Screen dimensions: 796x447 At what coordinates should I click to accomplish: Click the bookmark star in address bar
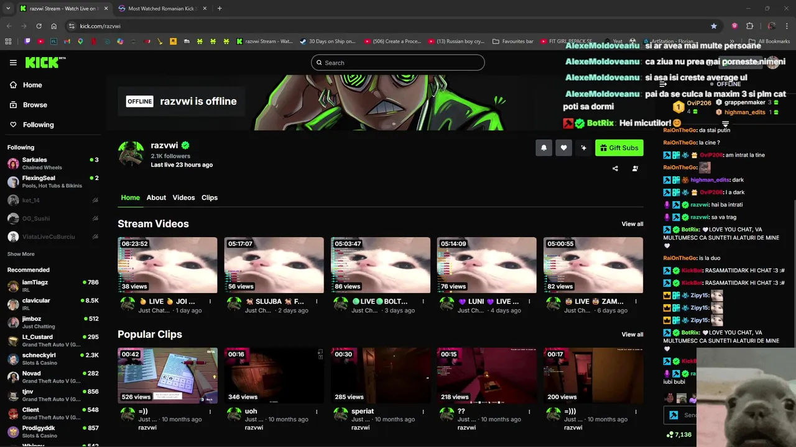coord(714,26)
